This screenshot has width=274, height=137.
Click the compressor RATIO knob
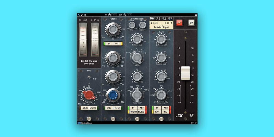pyautogui.click(x=137, y=58)
